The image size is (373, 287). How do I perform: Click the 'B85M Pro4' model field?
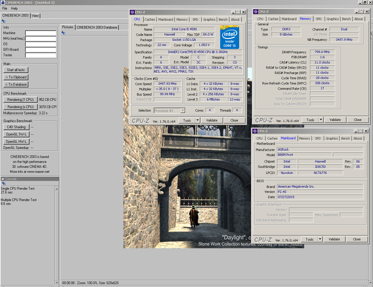[304, 155]
